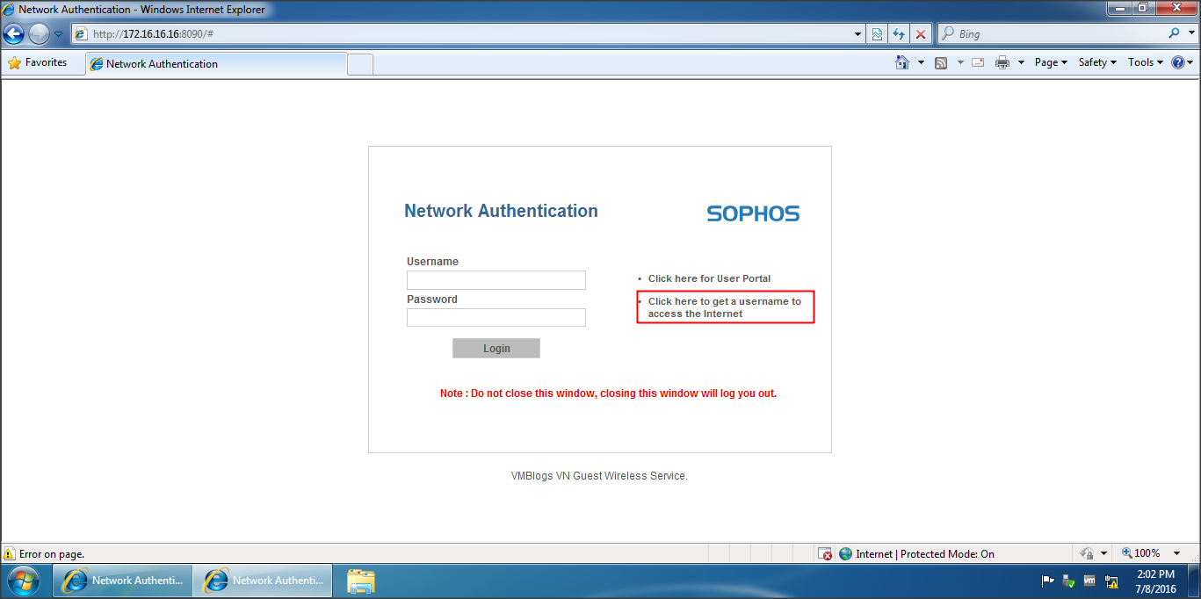Click the Home icon in command bar
Image resolution: width=1201 pixels, height=599 pixels.
pos(901,62)
